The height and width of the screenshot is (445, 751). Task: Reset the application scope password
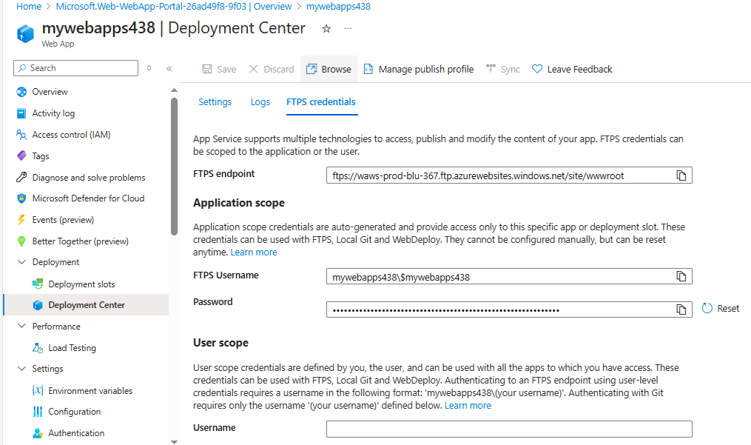pyautogui.click(x=721, y=308)
